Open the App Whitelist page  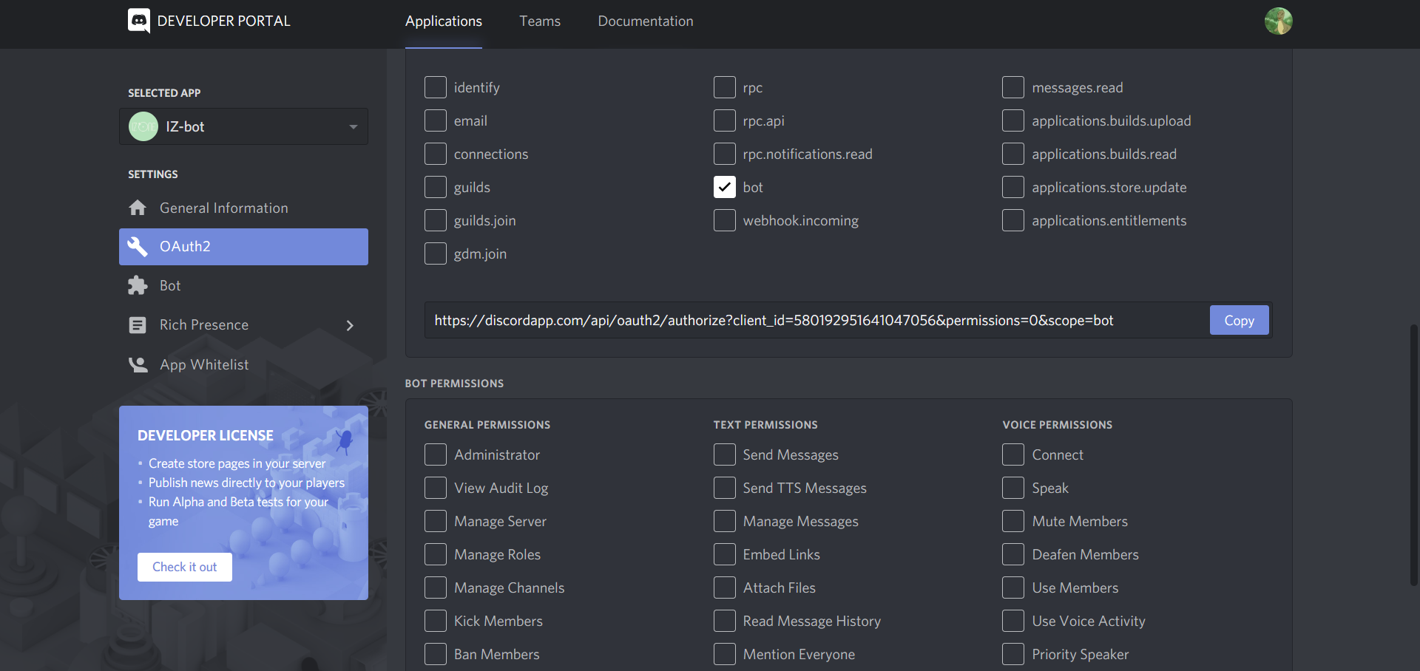coord(243,364)
